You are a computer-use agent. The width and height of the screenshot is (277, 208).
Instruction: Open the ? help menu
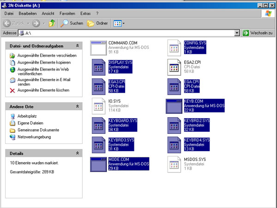(97, 13)
